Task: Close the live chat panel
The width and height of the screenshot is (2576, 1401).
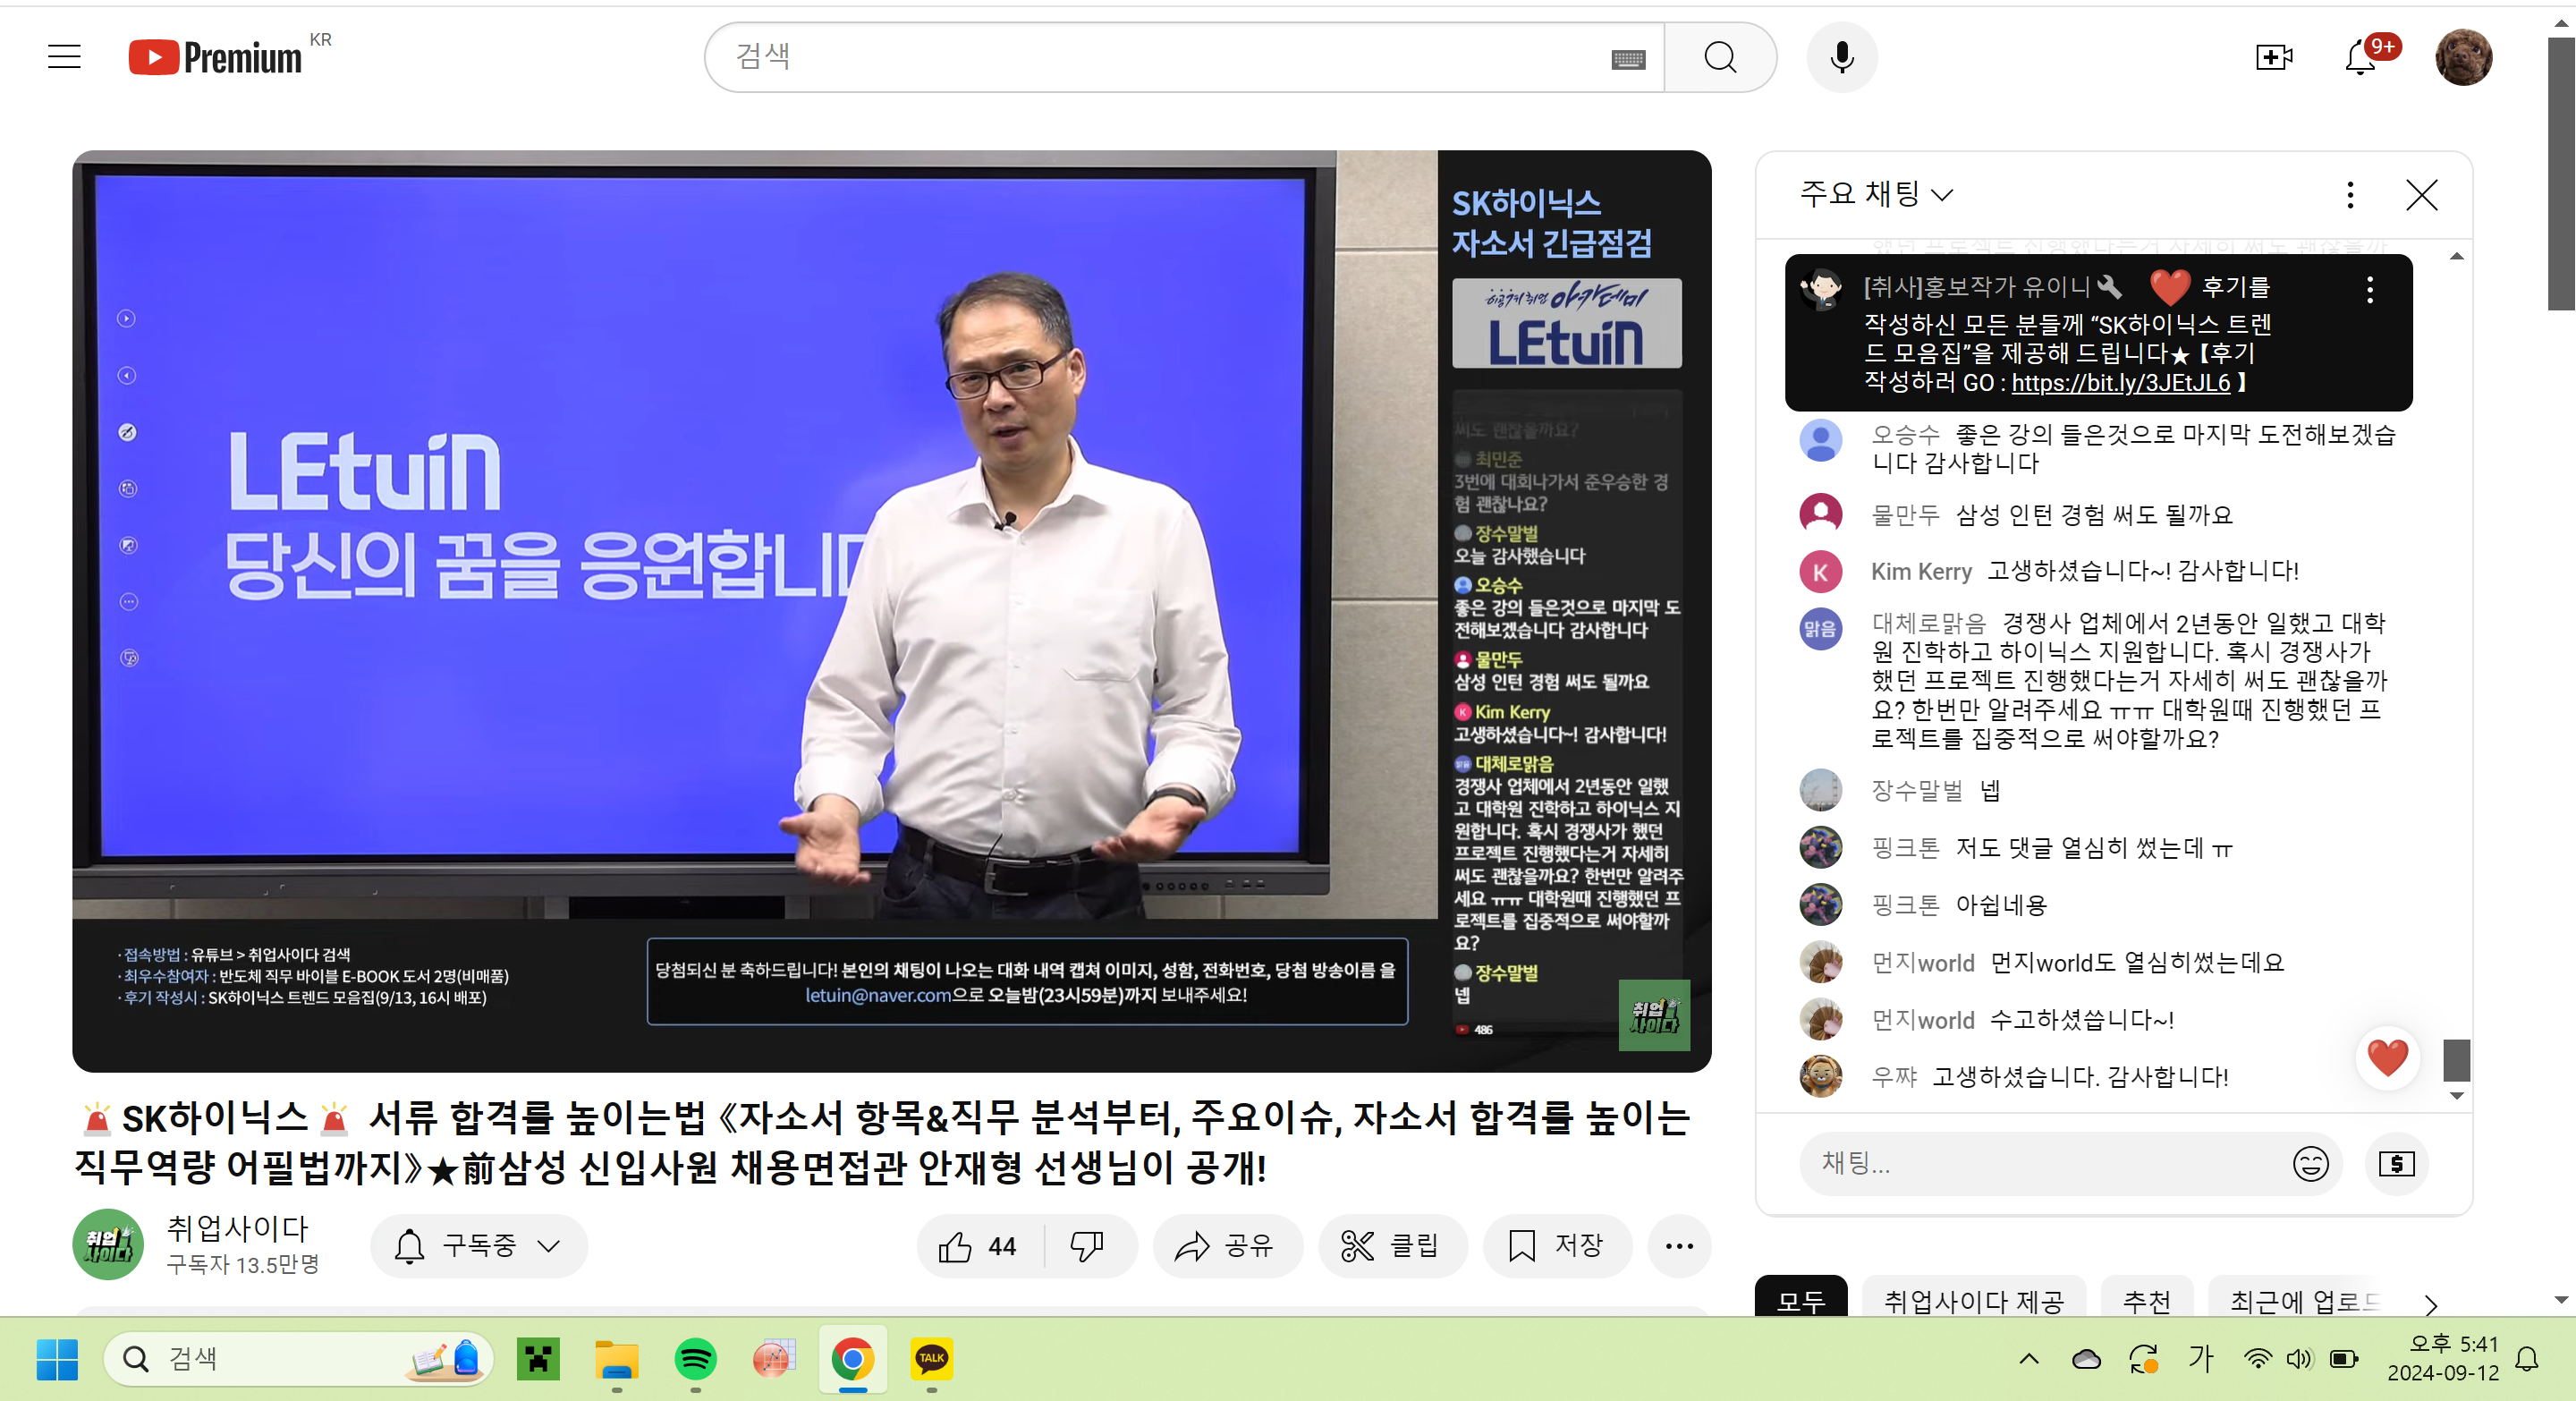Action: [2421, 194]
